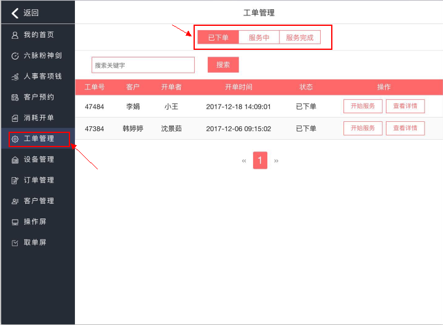Select the 已下单 tab

coord(218,38)
